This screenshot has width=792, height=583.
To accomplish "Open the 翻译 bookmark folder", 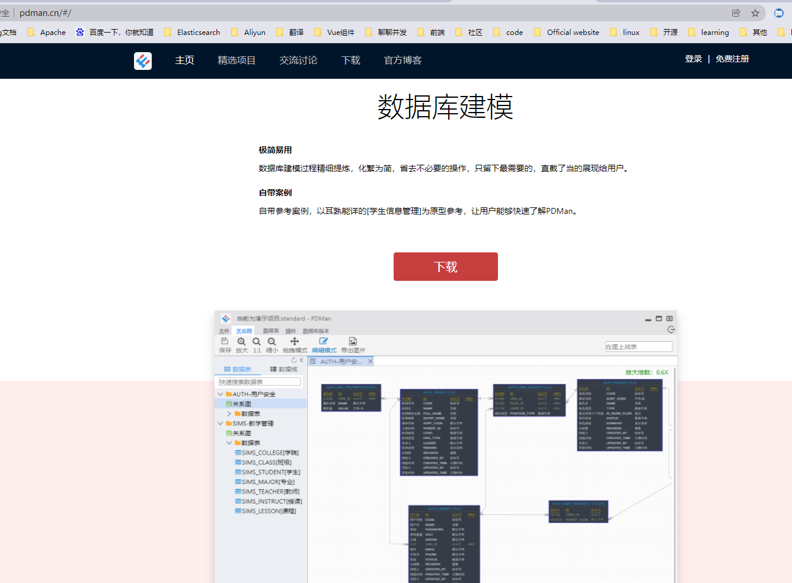I will (x=290, y=33).
